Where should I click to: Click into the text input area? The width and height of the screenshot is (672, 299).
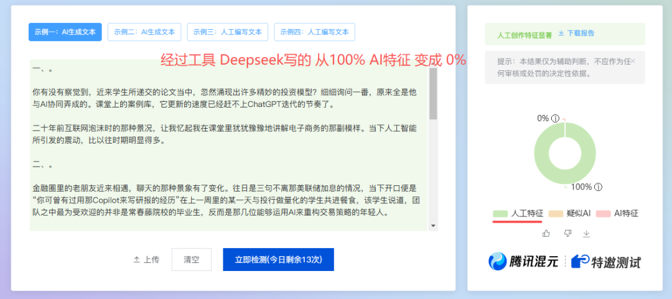tap(228, 145)
